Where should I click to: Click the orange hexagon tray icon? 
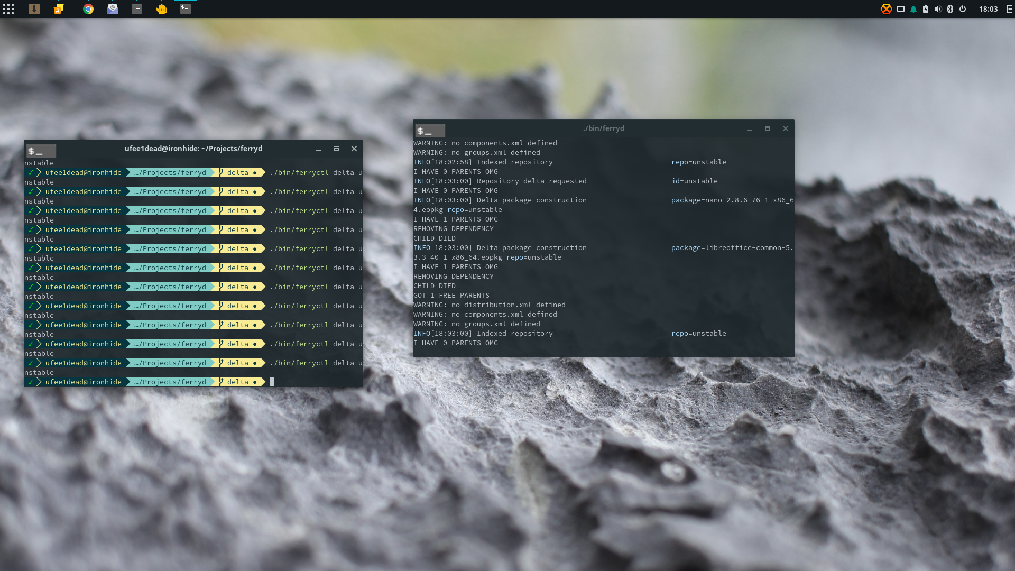[887, 9]
